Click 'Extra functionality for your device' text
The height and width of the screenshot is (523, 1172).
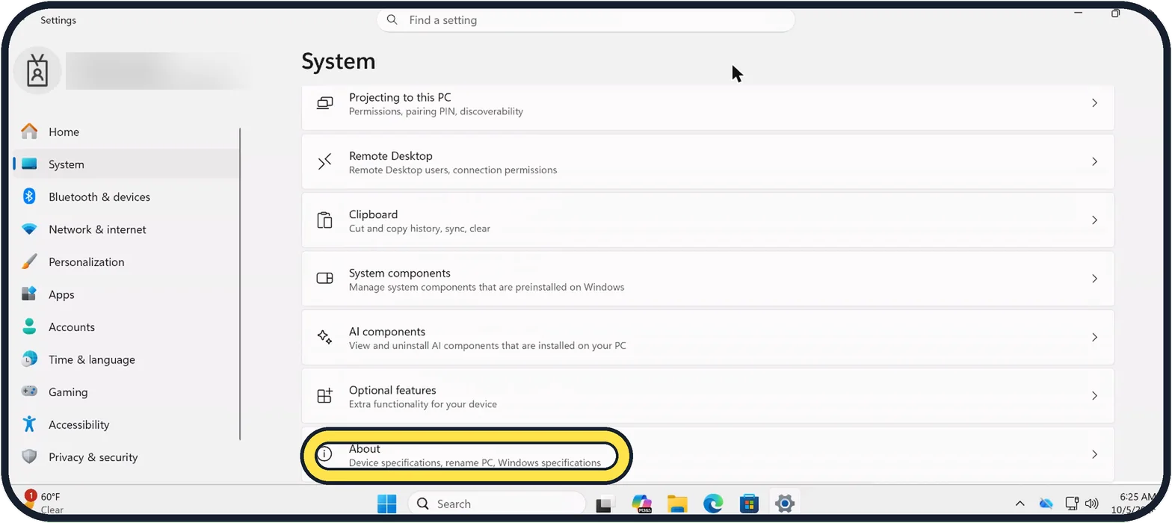point(423,404)
